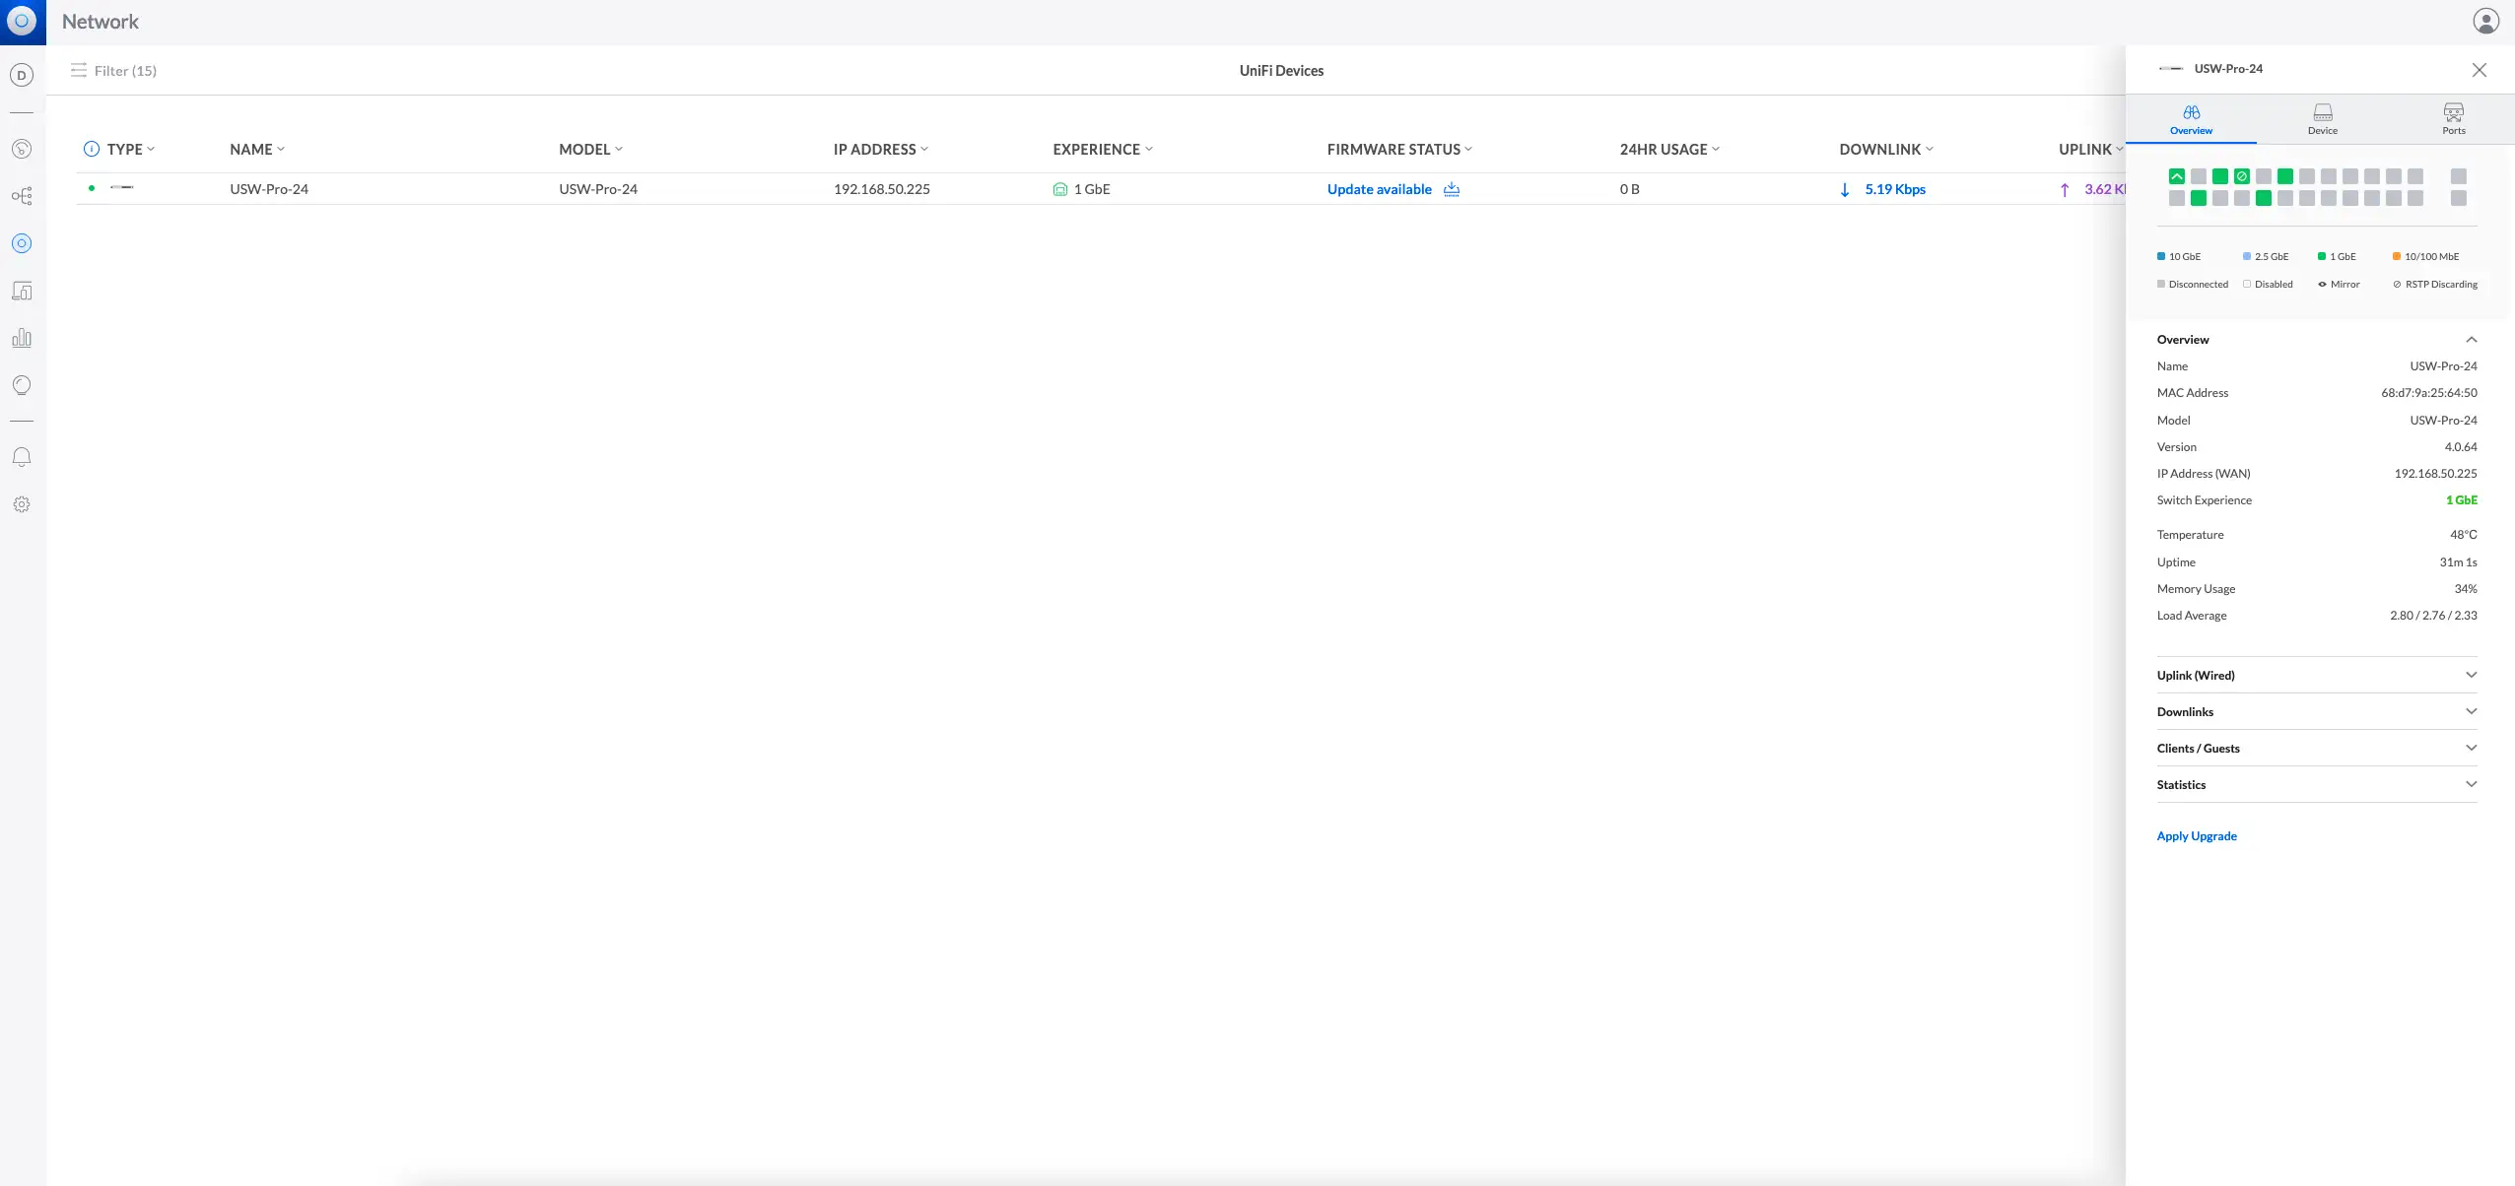Open the Insights lightbulb icon in sidebar
Viewport: 2515px width, 1186px height.
coord(22,385)
